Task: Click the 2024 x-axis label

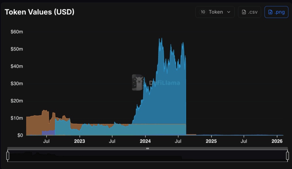Action: 145,141
